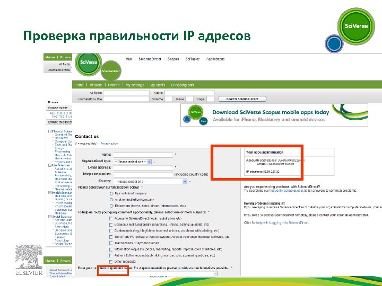The image size is (382, 286).
Task: Collapse the Physical Sciences subject tree
Action: pyautogui.click(x=50, y=131)
